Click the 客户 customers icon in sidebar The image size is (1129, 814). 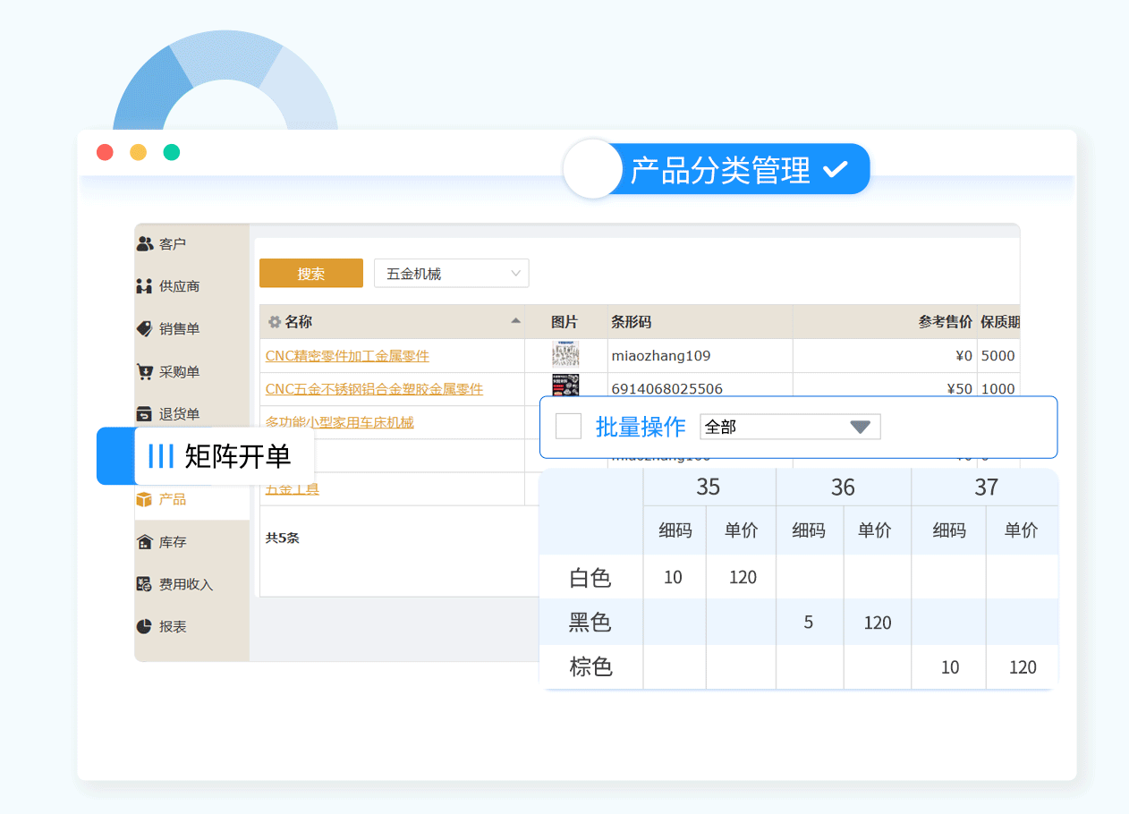(x=145, y=243)
